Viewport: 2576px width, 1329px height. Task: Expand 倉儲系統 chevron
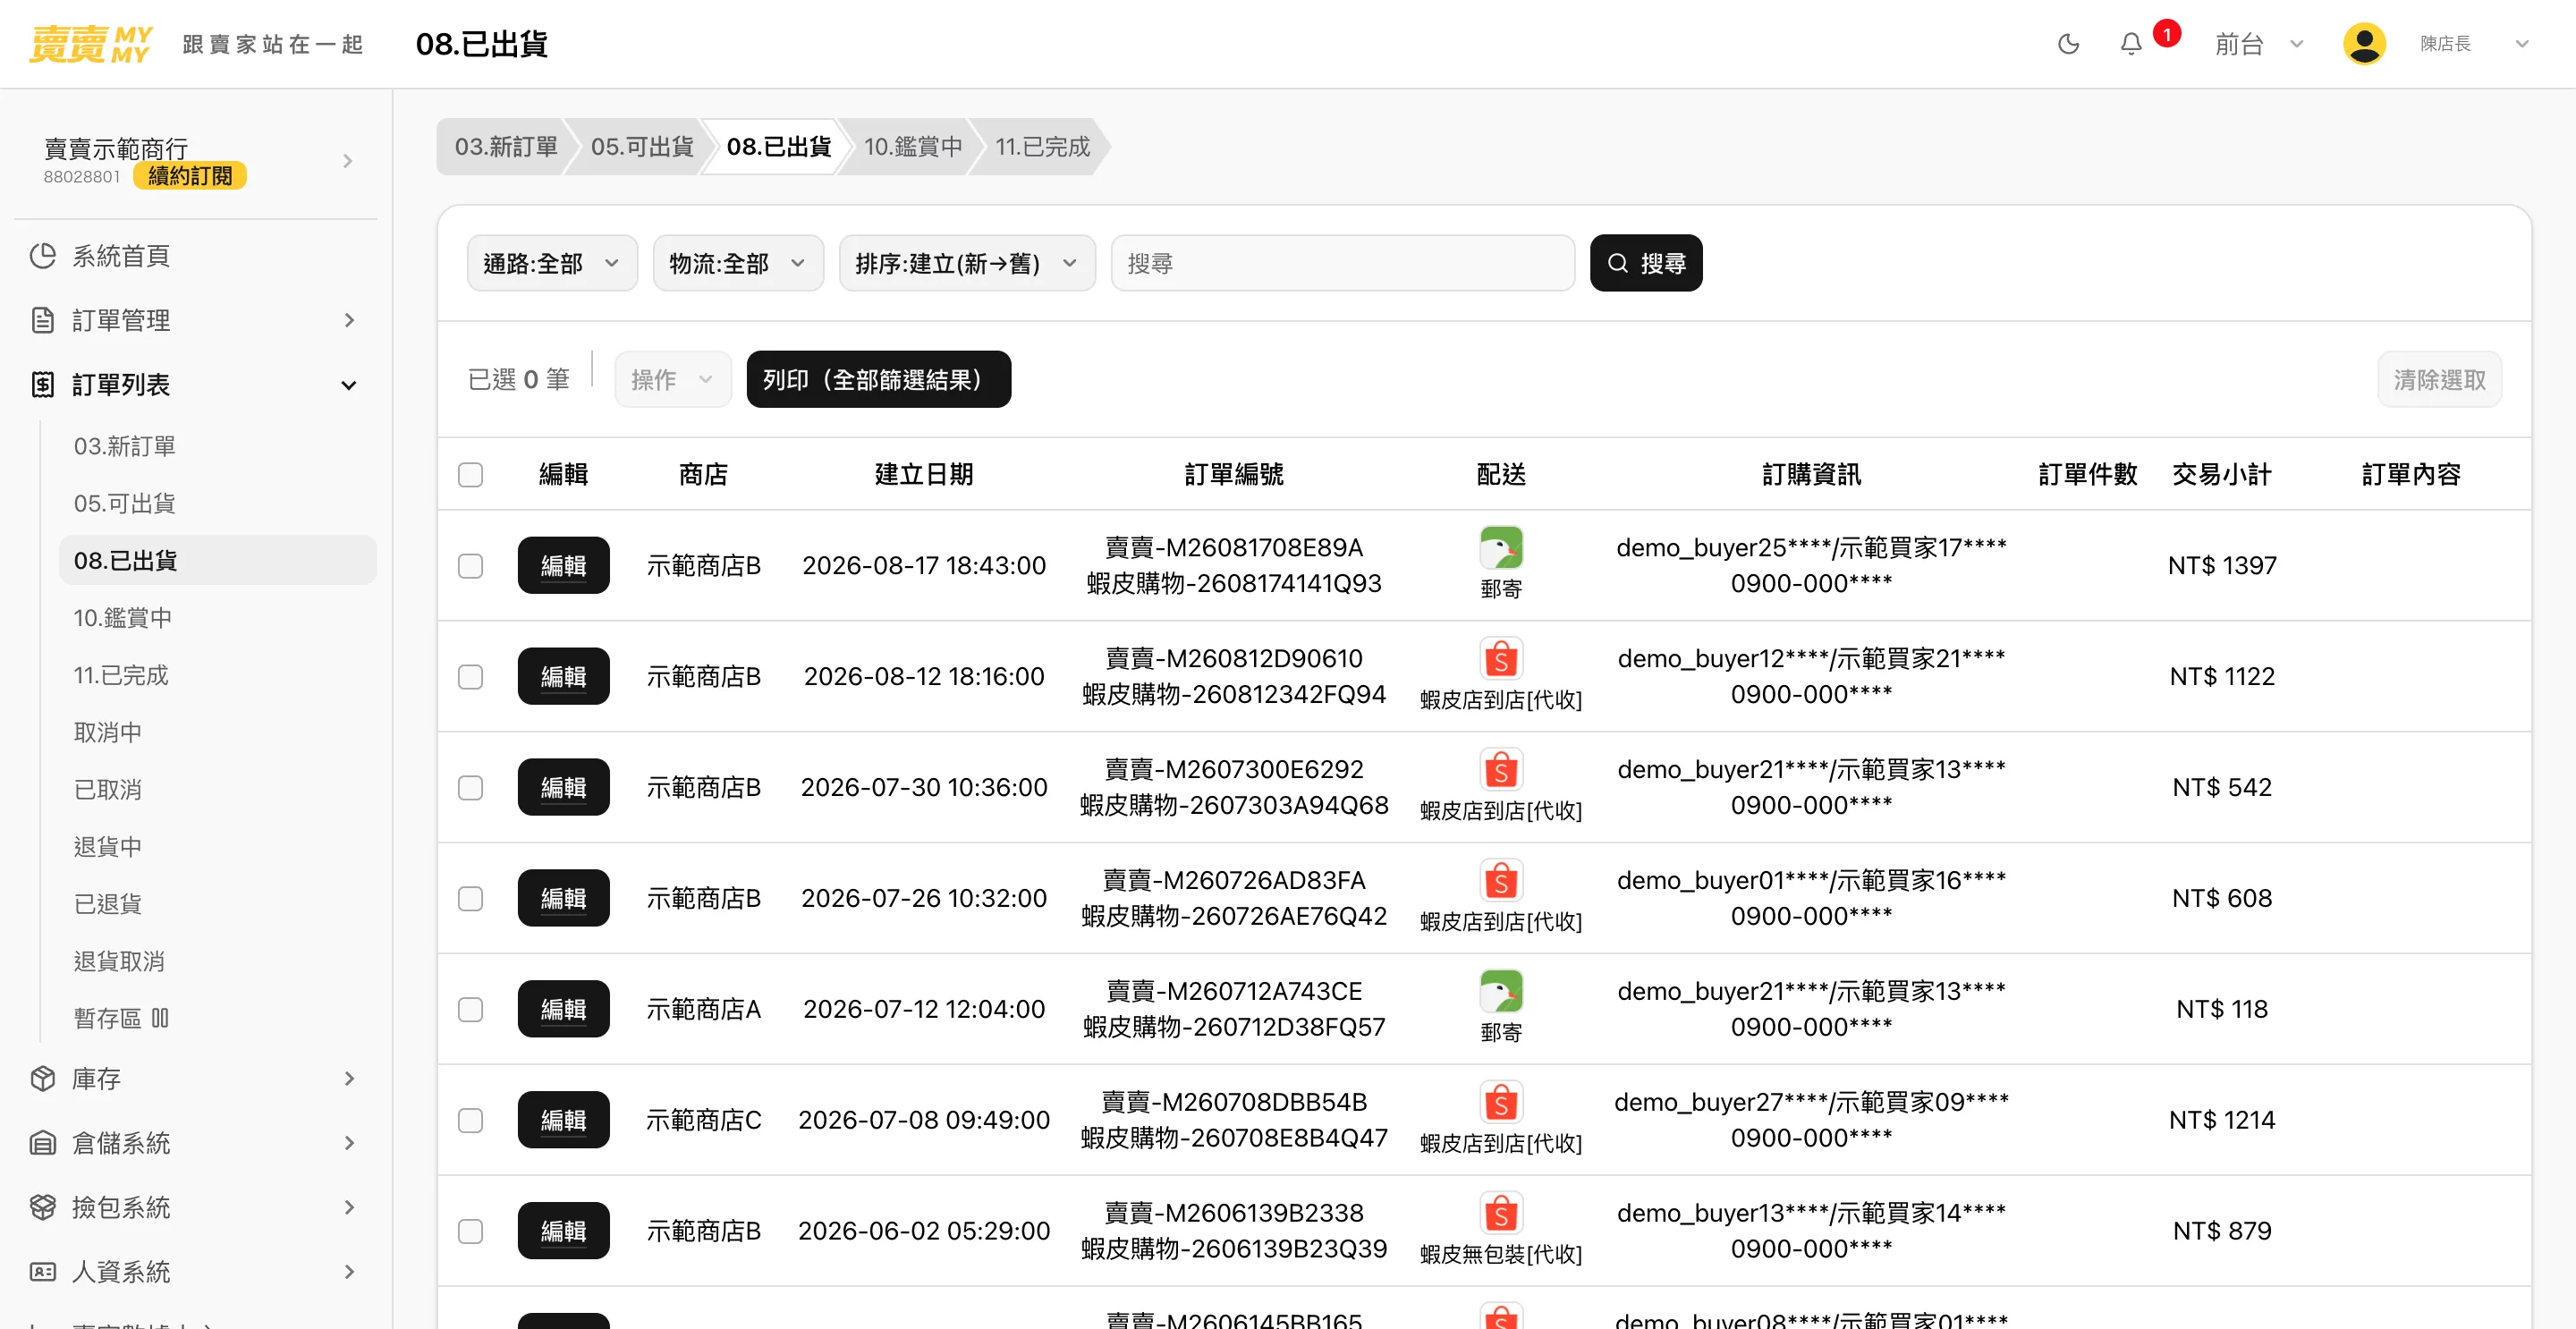pyautogui.click(x=349, y=1142)
